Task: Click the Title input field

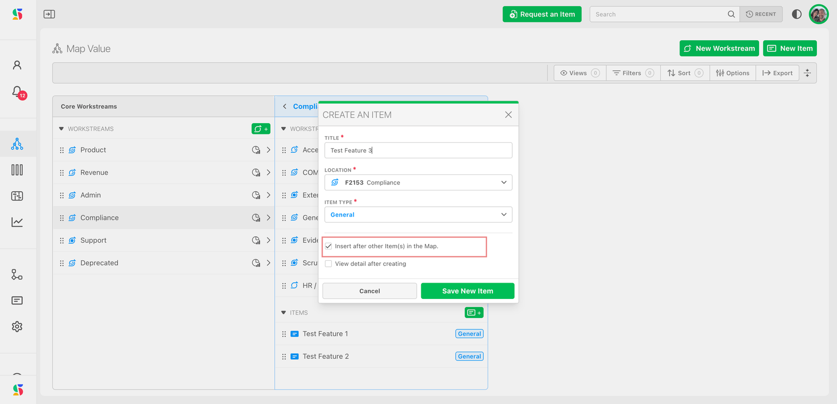Action: pos(418,150)
